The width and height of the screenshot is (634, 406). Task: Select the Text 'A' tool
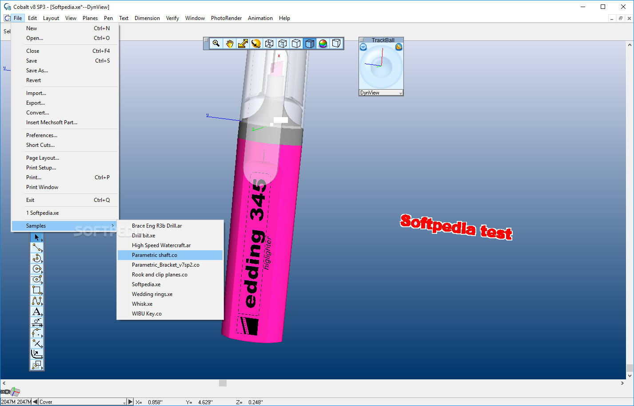coord(37,311)
